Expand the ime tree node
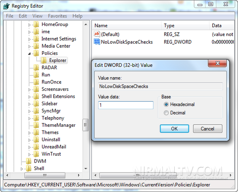The image size is (238, 192). click(x=29, y=32)
